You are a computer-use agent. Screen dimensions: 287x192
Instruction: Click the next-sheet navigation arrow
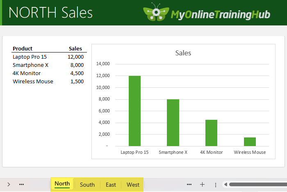click(9, 184)
